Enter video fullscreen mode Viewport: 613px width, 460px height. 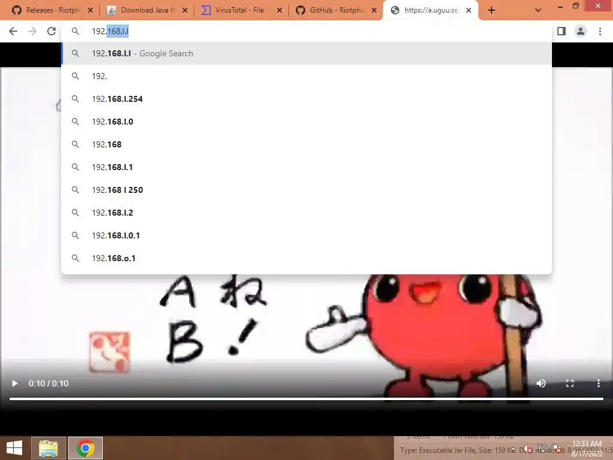click(x=570, y=383)
